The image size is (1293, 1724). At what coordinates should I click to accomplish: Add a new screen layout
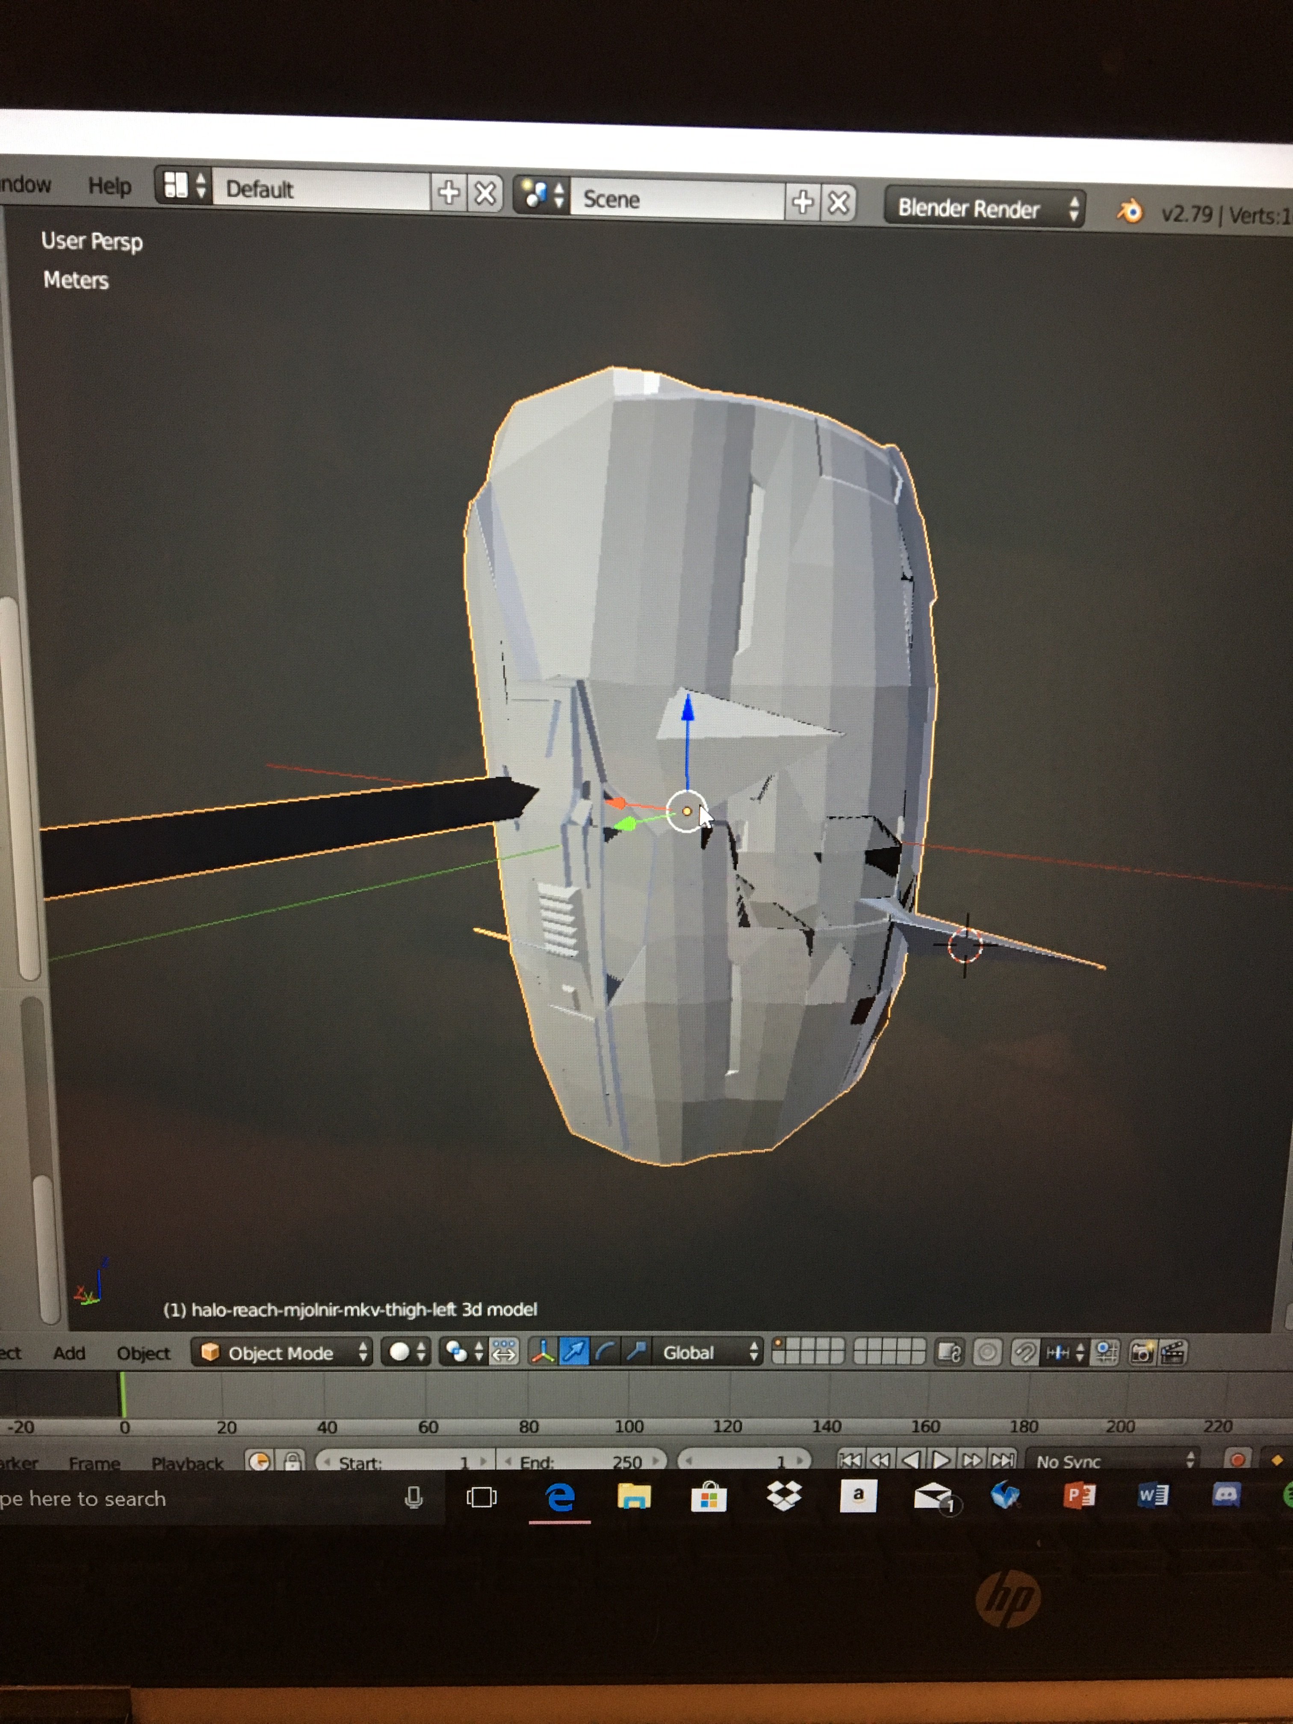pos(449,192)
